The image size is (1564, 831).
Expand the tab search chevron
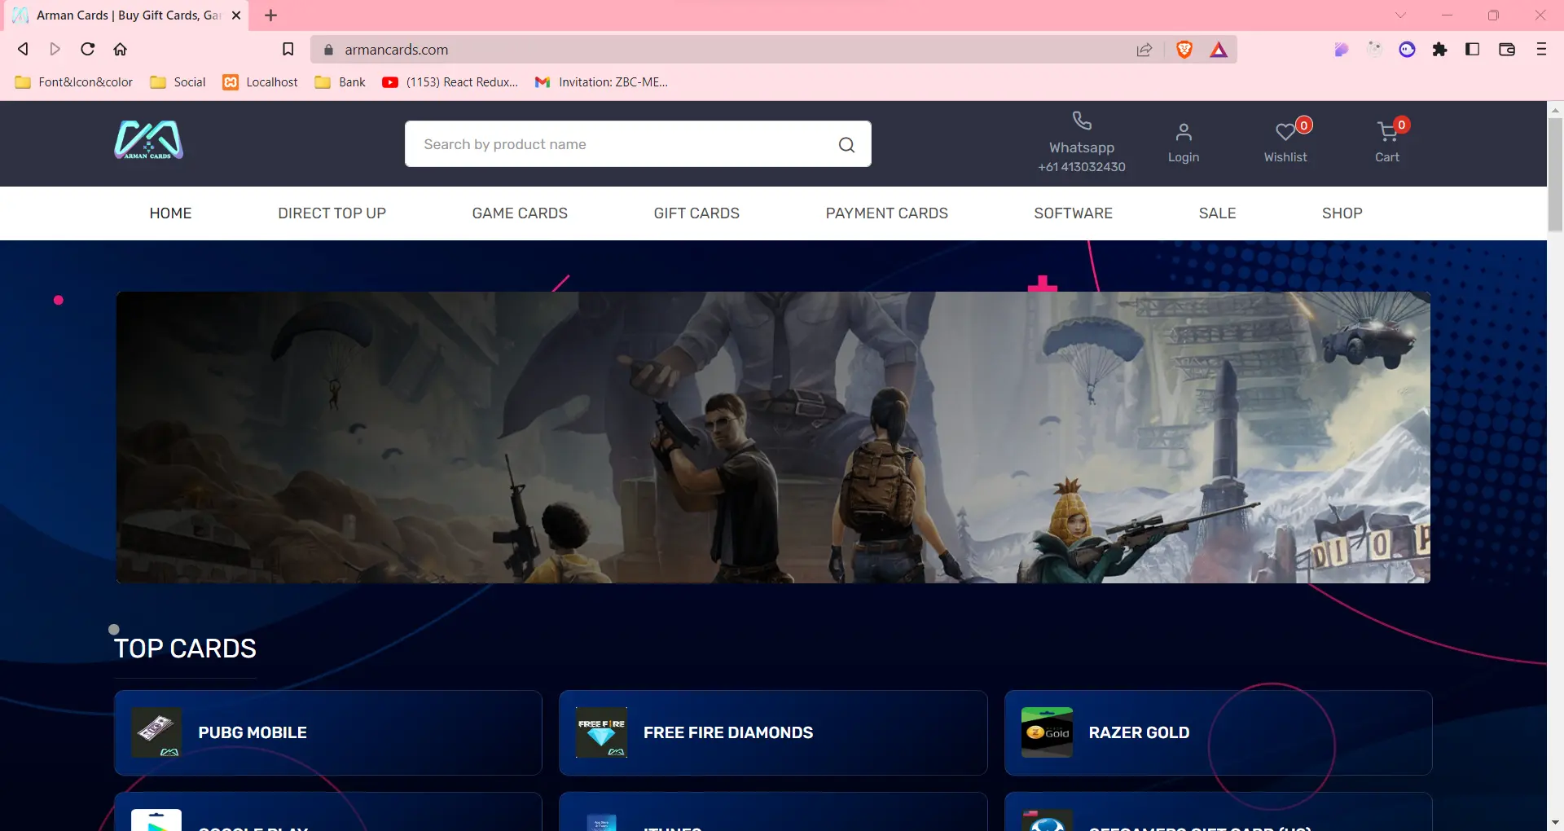1400,15
